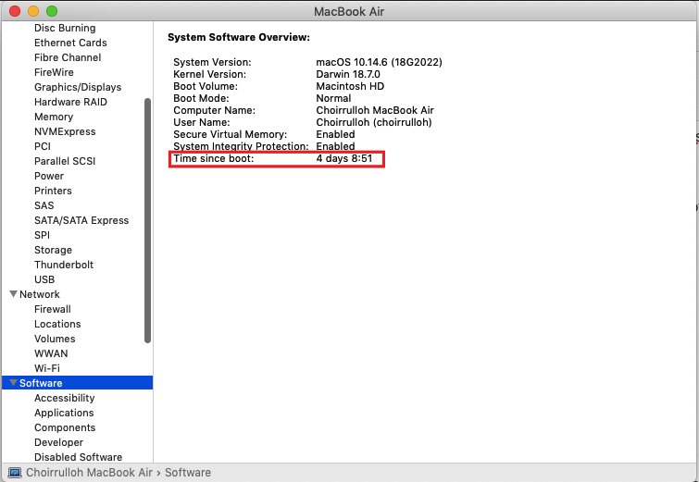The image size is (699, 482).
Task: Show Wi-Fi information
Action: pos(47,368)
